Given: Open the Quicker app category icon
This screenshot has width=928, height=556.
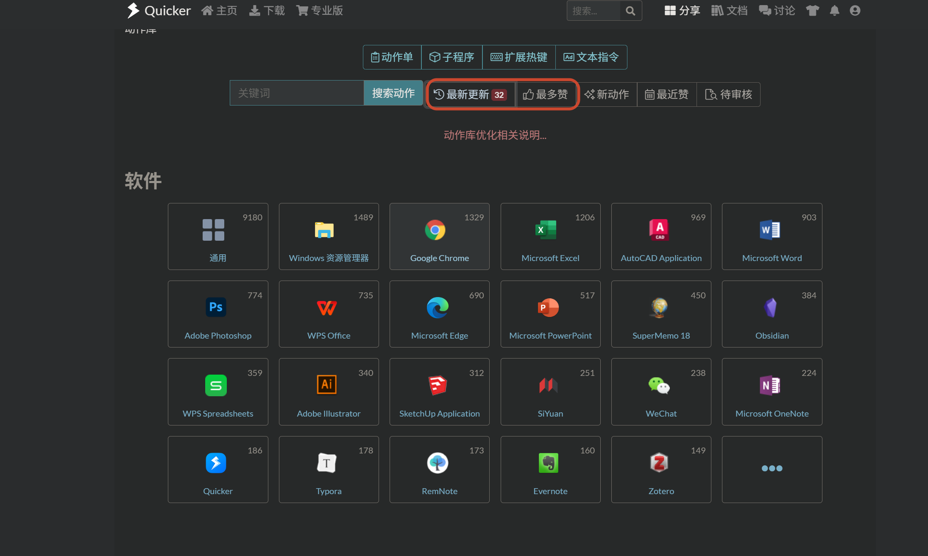Looking at the screenshot, I should tap(216, 463).
